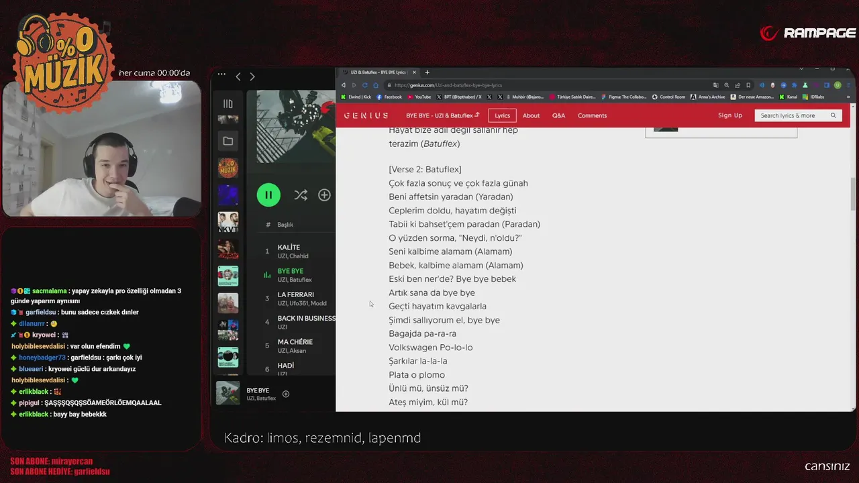Switch to the Comments tab on Genius

(592, 115)
